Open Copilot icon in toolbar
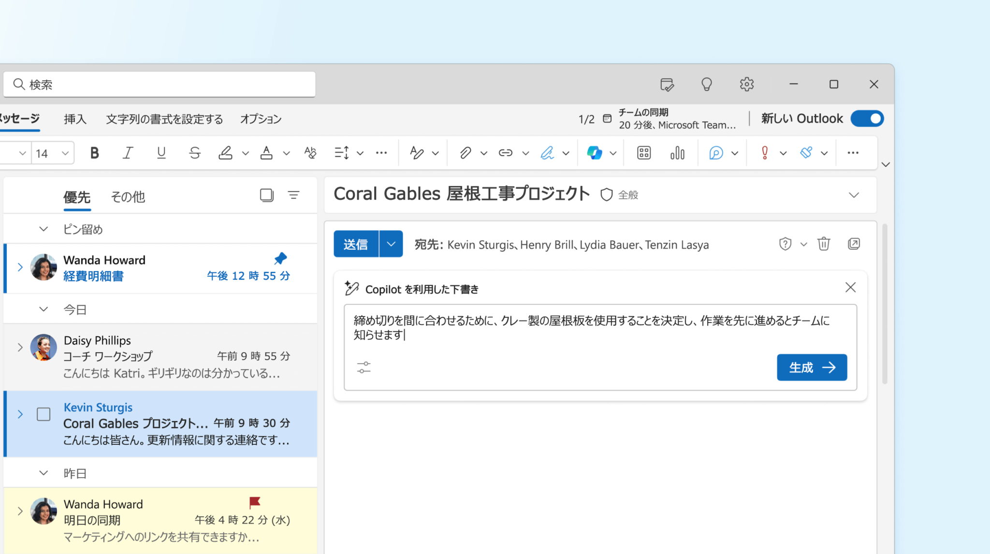Viewport: 990px width, 554px height. [594, 153]
